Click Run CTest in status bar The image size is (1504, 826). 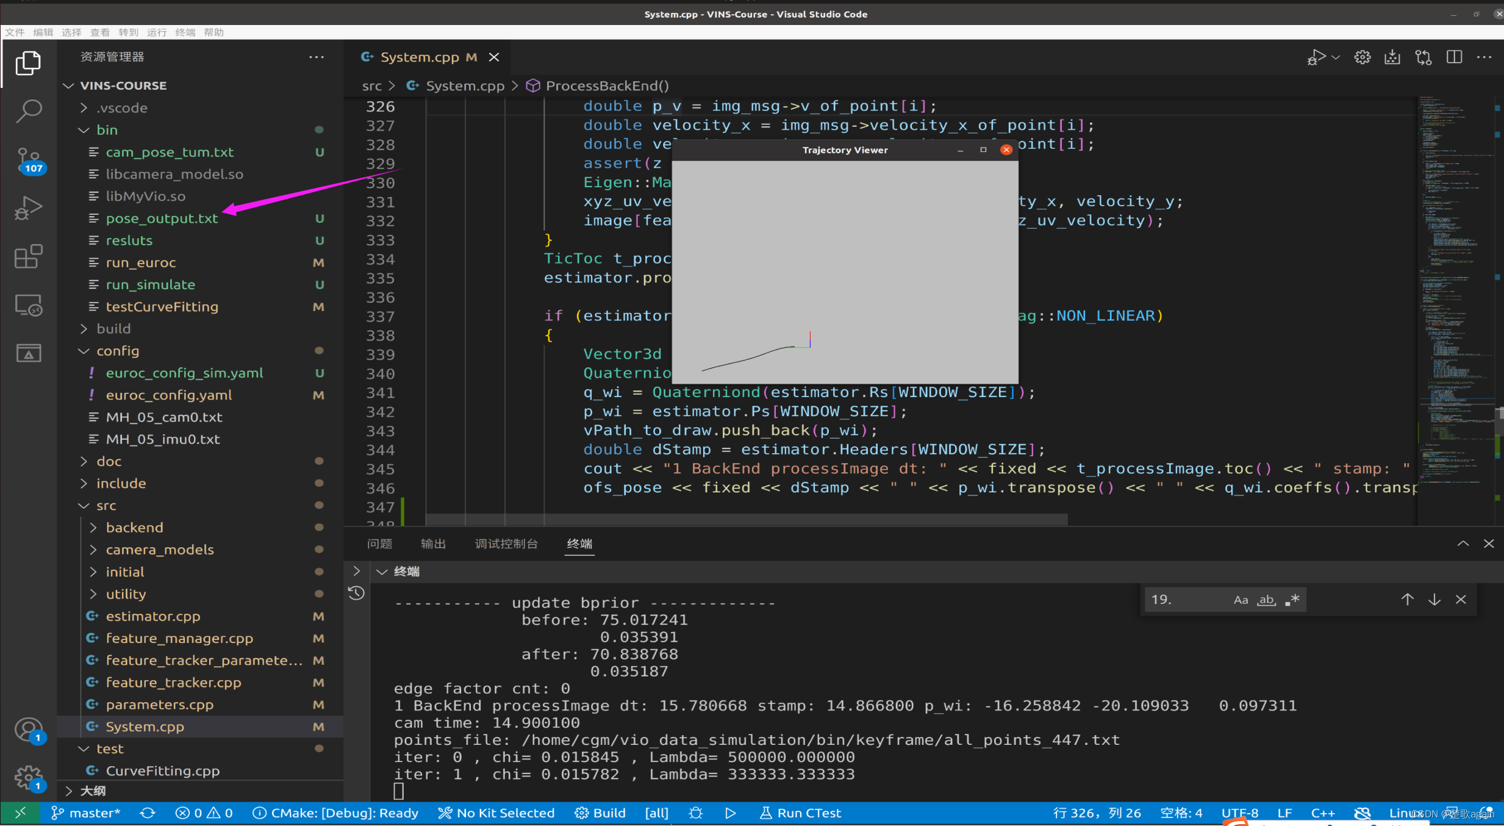(800, 813)
